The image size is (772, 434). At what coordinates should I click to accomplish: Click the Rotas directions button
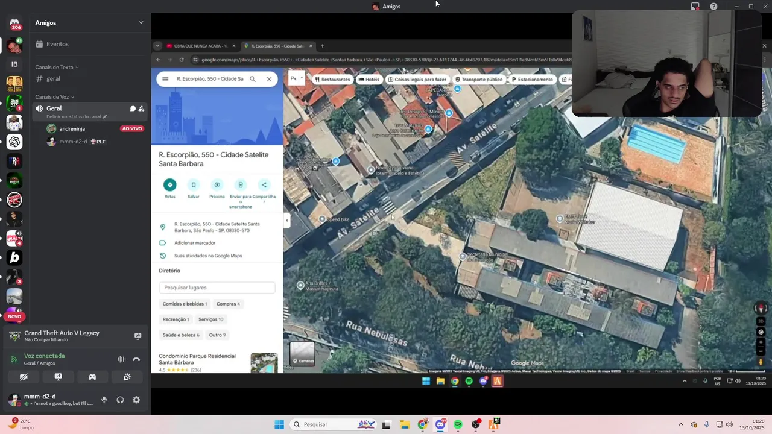pyautogui.click(x=170, y=189)
